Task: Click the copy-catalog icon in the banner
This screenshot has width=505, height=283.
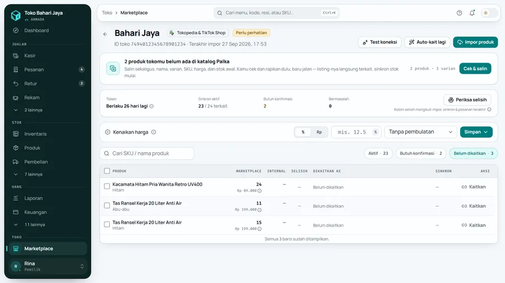Action: pos(113,68)
